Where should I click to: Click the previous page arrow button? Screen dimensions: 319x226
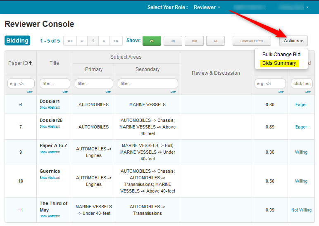click(82, 41)
